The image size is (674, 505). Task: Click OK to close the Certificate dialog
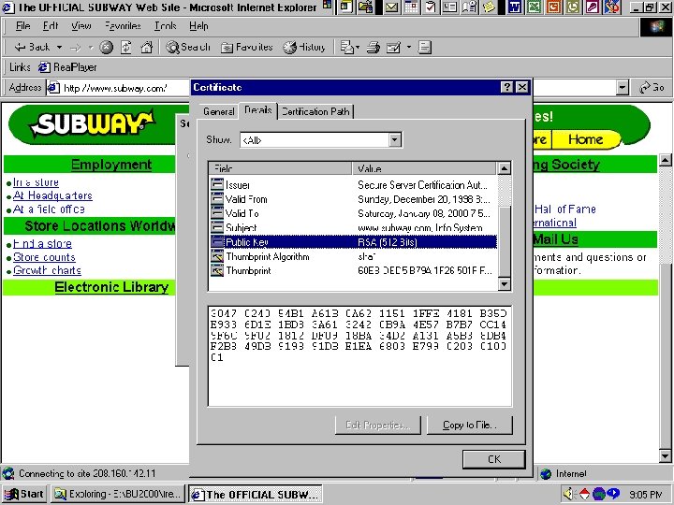pos(494,459)
